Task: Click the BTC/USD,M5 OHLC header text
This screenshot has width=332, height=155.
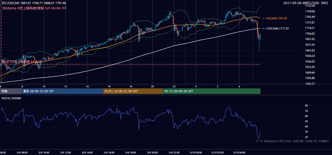Action: pyautogui.click(x=34, y=3)
